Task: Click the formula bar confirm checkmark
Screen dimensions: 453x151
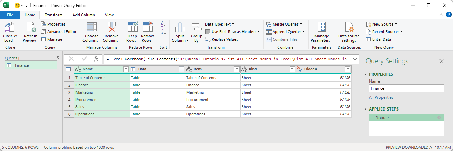Action: pyautogui.click(x=84, y=59)
